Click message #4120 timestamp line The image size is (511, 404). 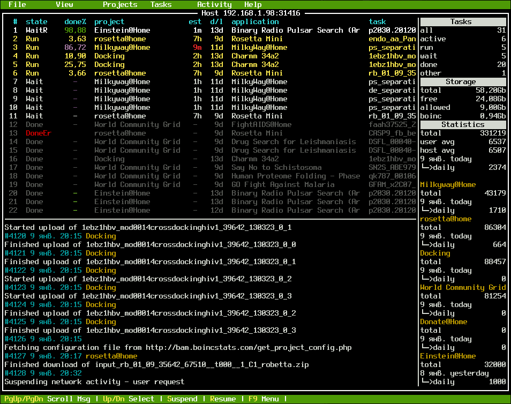click(x=60, y=236)
